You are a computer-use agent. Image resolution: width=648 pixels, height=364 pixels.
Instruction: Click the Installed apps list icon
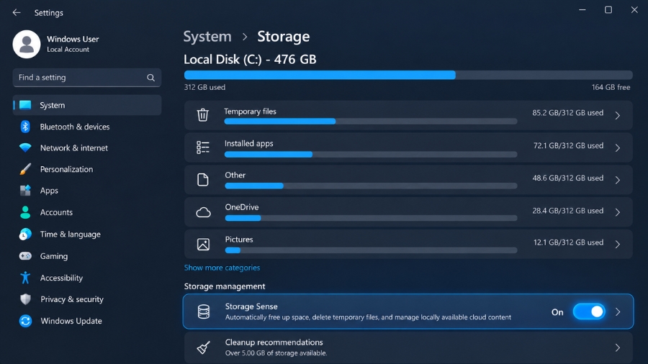pos(203,147)
